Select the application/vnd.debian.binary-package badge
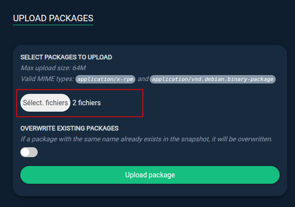The width and height of the screenshot is (295, 207). coord(213,79)
